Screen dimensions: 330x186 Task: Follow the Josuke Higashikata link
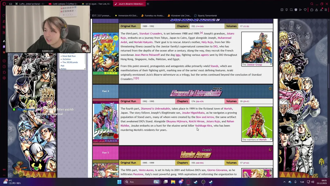193,113
